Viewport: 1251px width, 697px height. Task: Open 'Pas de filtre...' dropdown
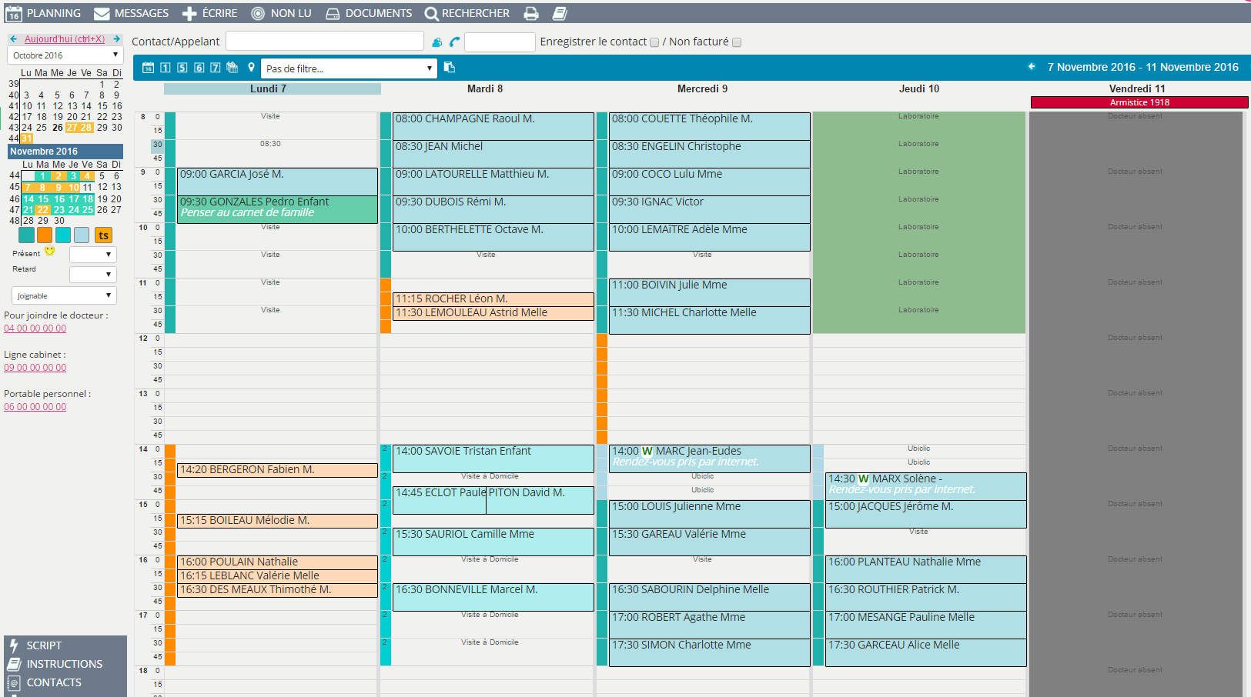pyautogui.click(x=349, y=68)
